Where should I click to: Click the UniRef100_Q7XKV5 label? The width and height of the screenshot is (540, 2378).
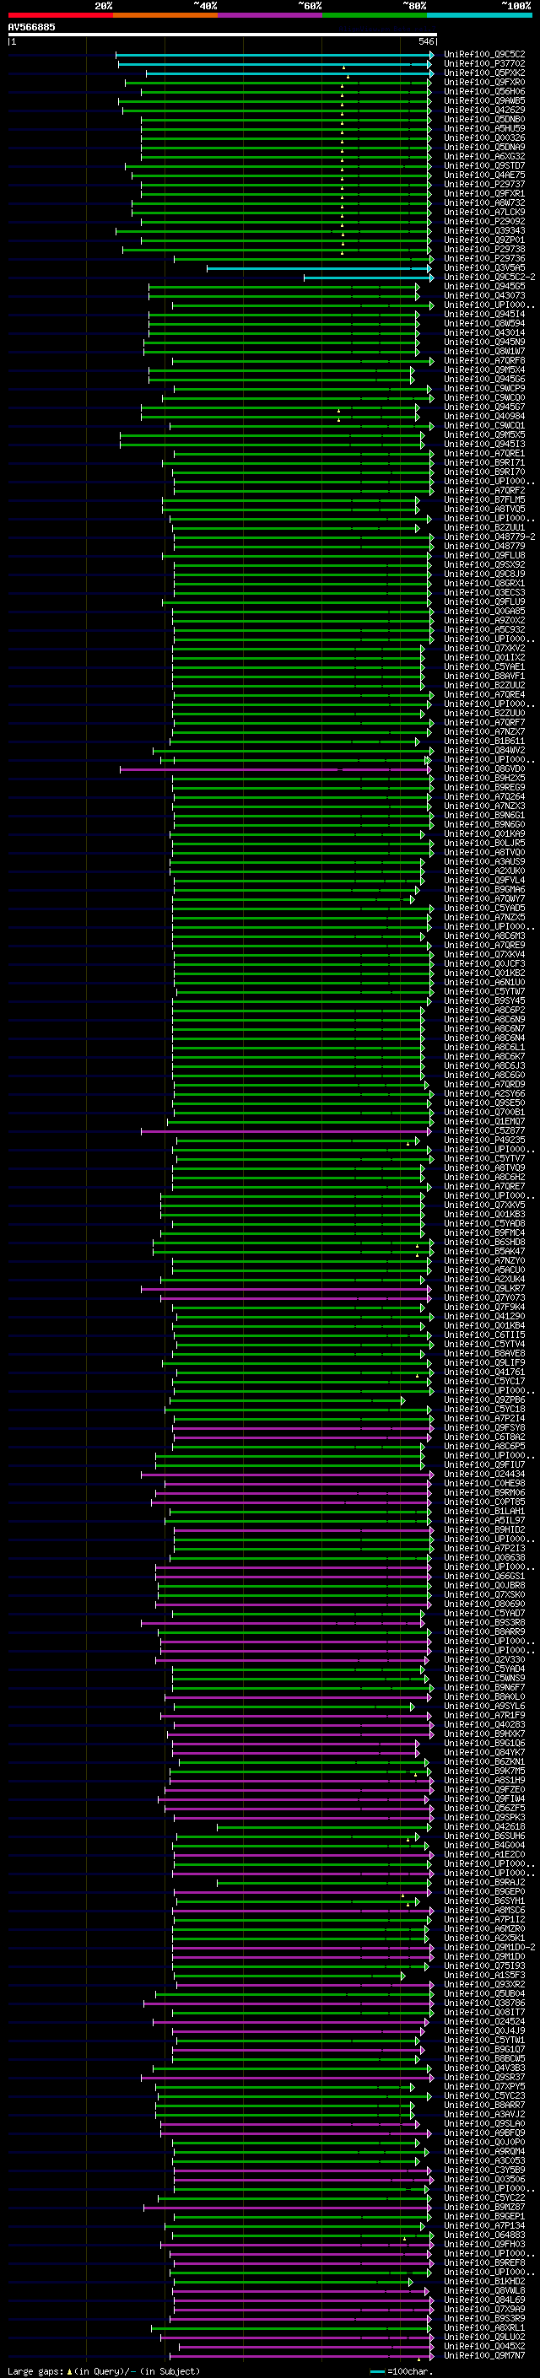[484, 1205]
